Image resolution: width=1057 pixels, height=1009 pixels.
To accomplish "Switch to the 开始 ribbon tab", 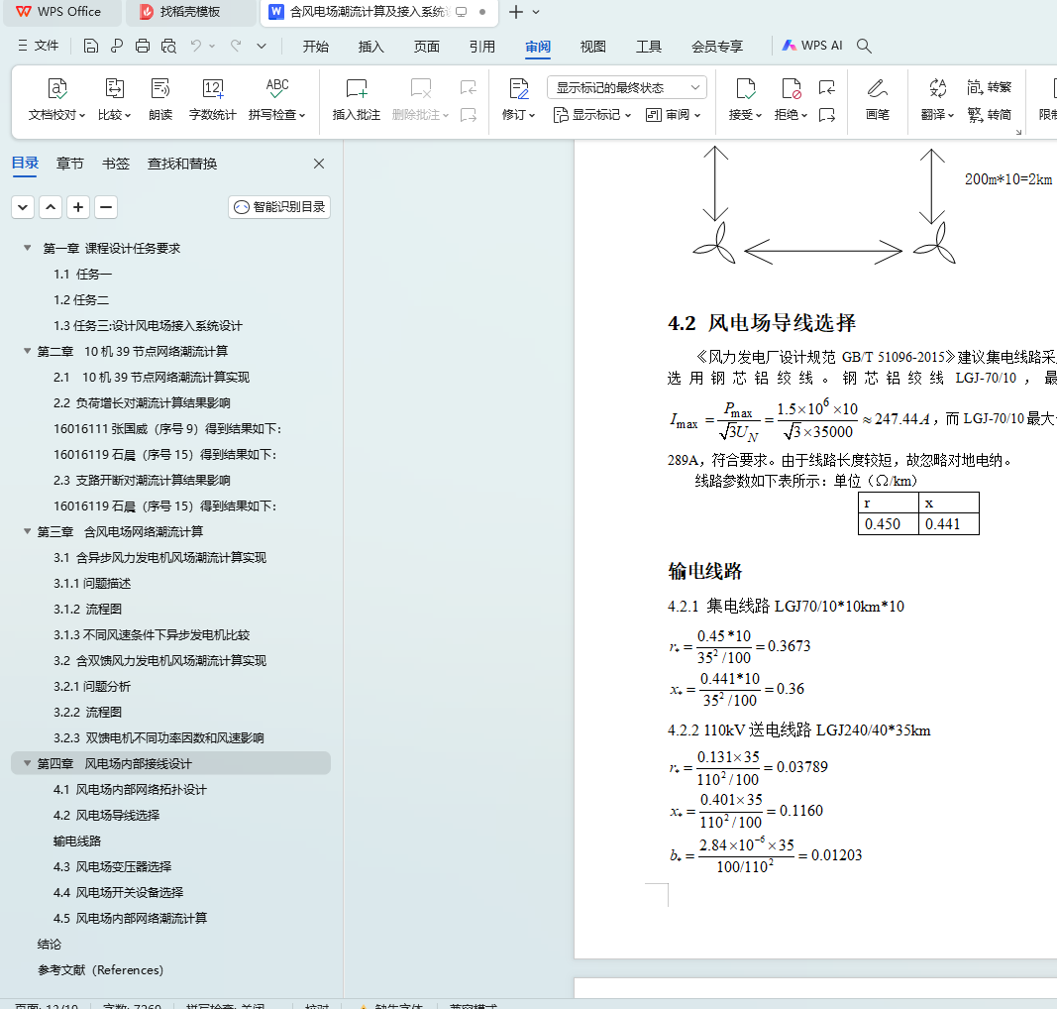I will (x=315, y=47).
